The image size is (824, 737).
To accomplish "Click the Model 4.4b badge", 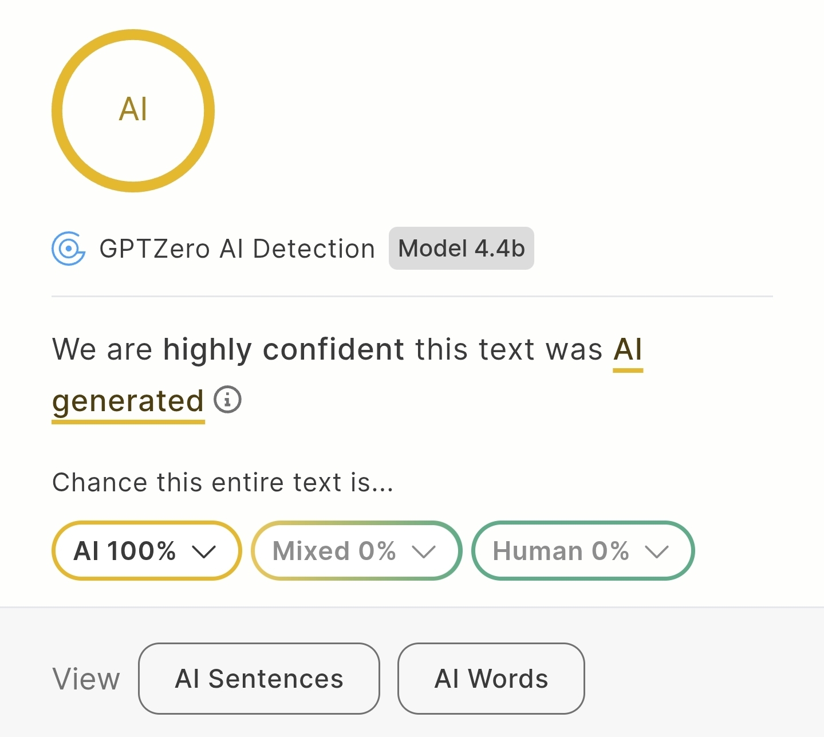I will [461, 249].
